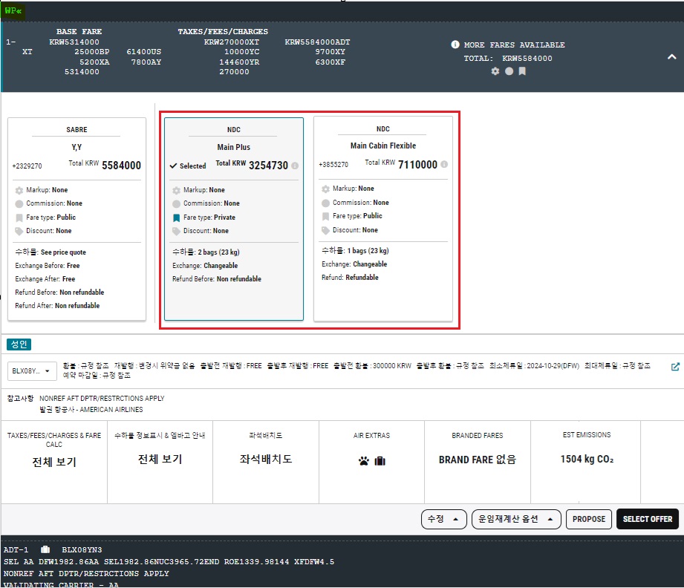Collapse the fare summary with the chevron

click(672, 57)
